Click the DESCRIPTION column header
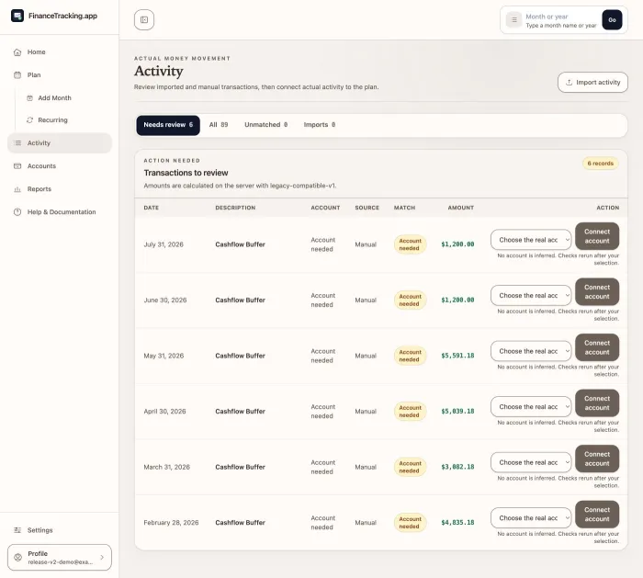The height and width of the screenshot is (578, 643). pyautogui.click(x=235, y=208)
